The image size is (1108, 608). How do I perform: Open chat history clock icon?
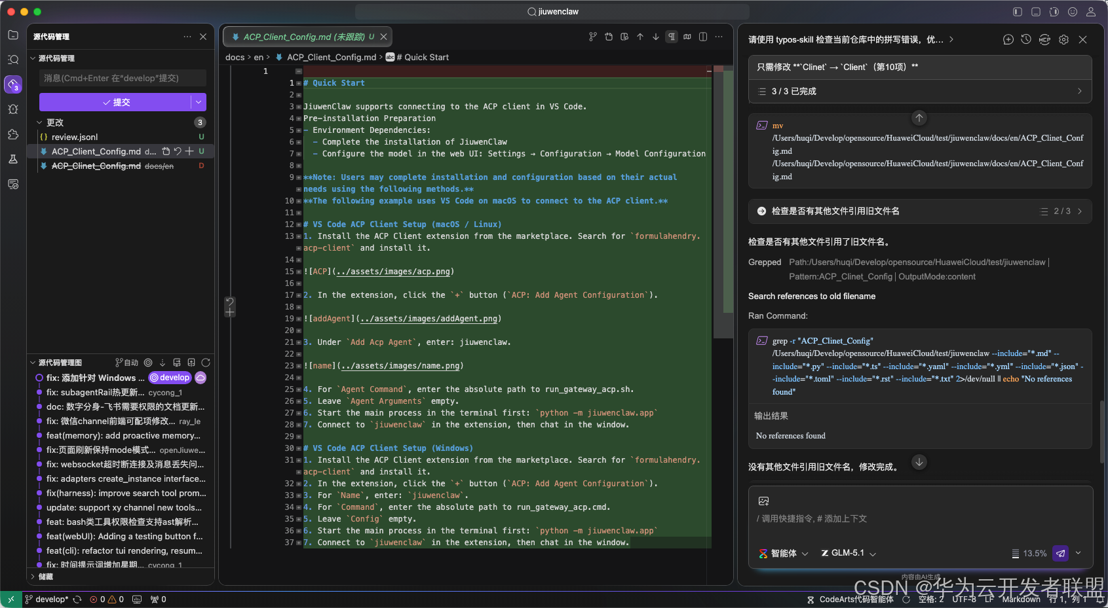(1026, 39)
